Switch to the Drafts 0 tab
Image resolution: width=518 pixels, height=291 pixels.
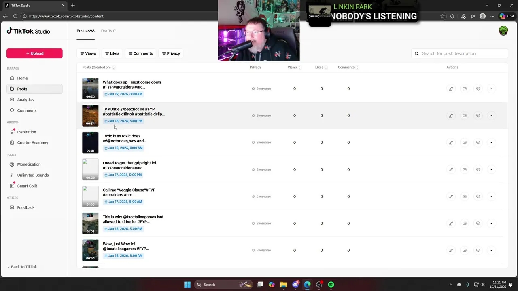click(x=108, y=31)
